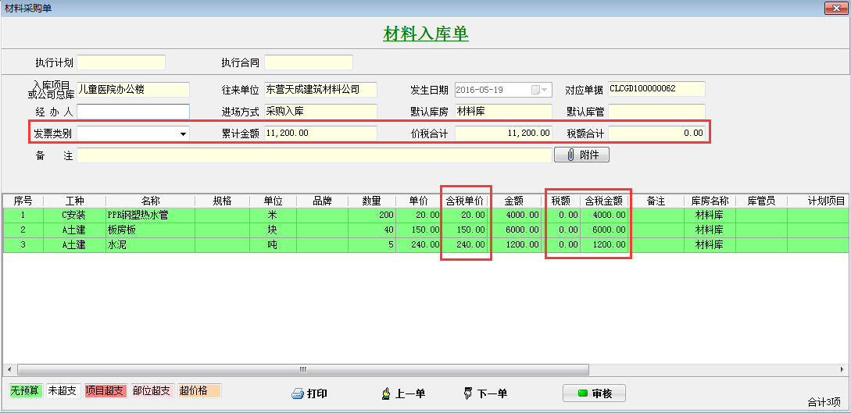Click the 打印 print button
This screenshot has width=851, height=413.
click(309, 393)
